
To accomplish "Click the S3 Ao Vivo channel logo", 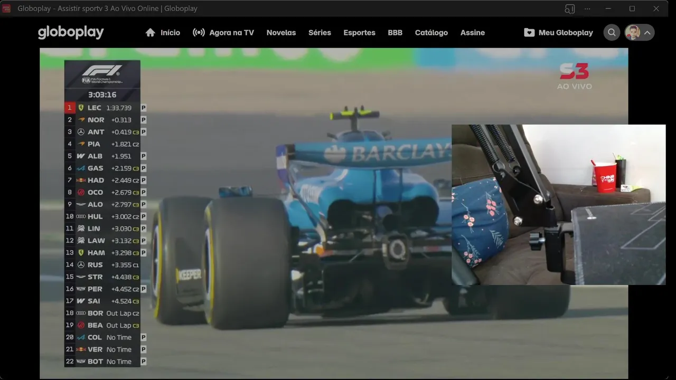I will 574,77.
